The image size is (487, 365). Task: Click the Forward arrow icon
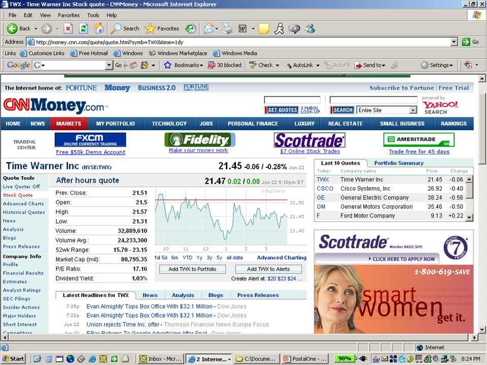pyautogui.click(x=47, y=28)
